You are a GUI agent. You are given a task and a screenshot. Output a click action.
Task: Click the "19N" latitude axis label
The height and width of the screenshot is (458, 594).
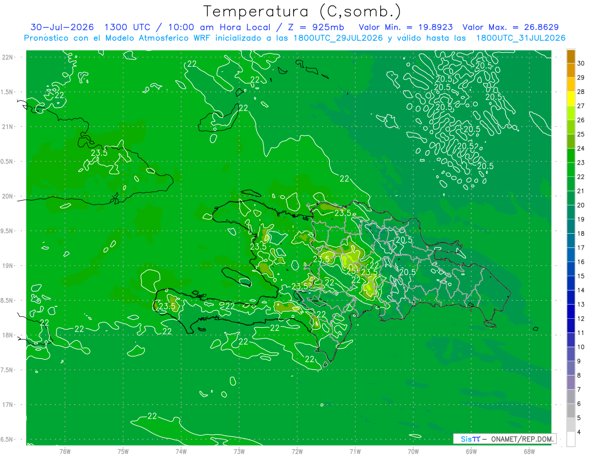point(8,265)
